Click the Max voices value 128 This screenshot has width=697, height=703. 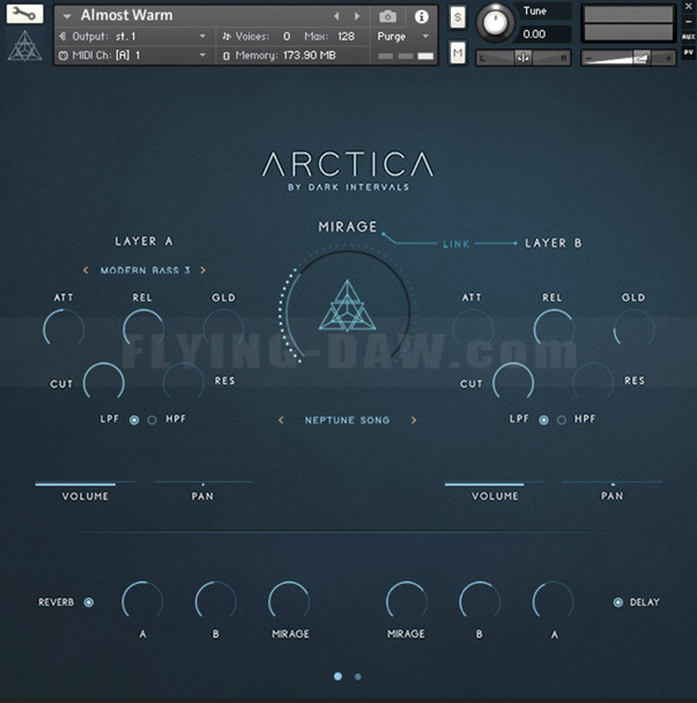coord(346,36)
